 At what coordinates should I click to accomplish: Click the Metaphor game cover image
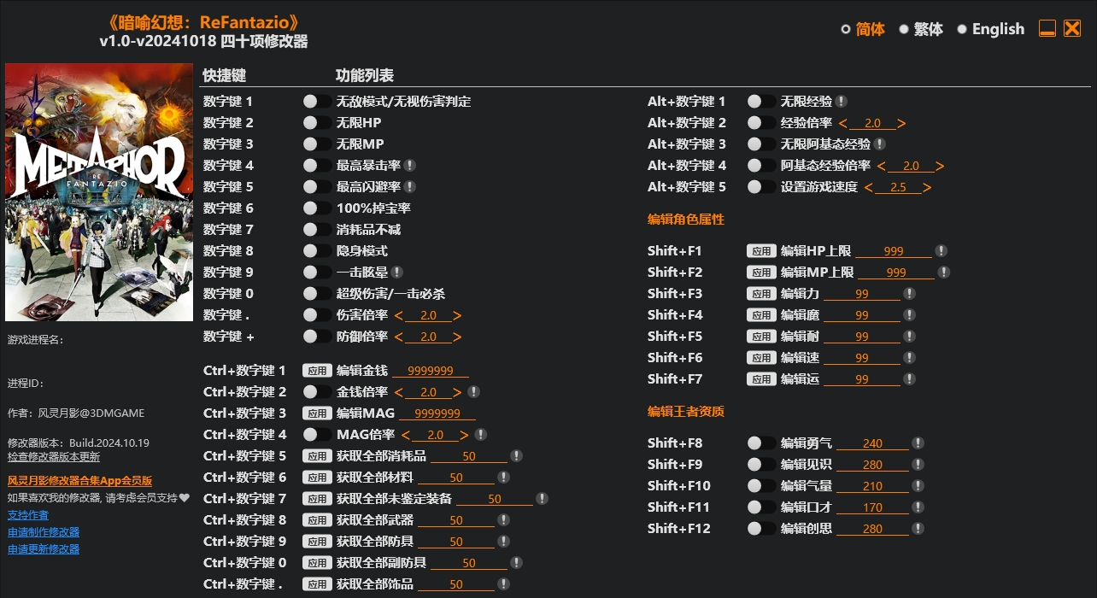point(99,192)
